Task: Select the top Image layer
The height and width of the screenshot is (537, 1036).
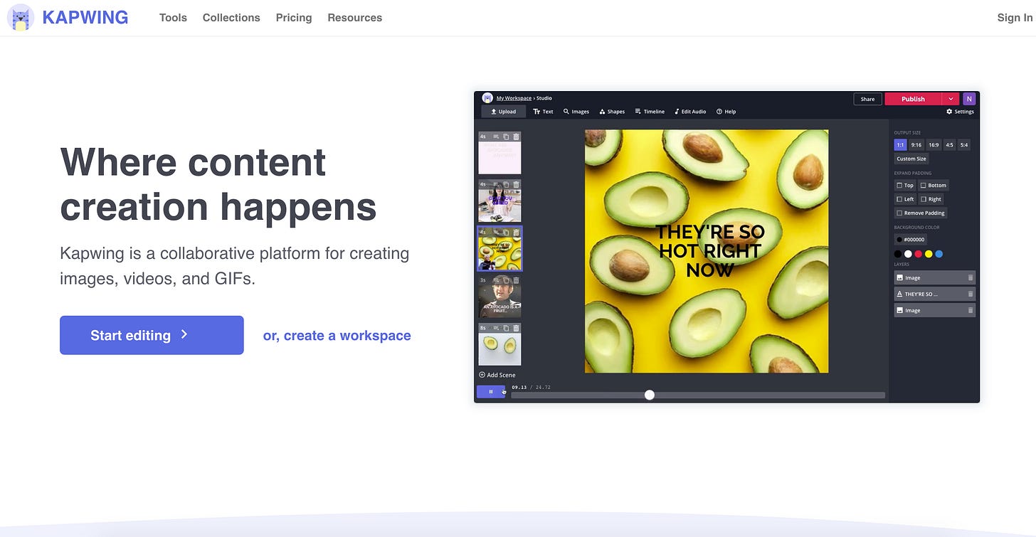Action: pyautogui.click(x=935, y=278)
